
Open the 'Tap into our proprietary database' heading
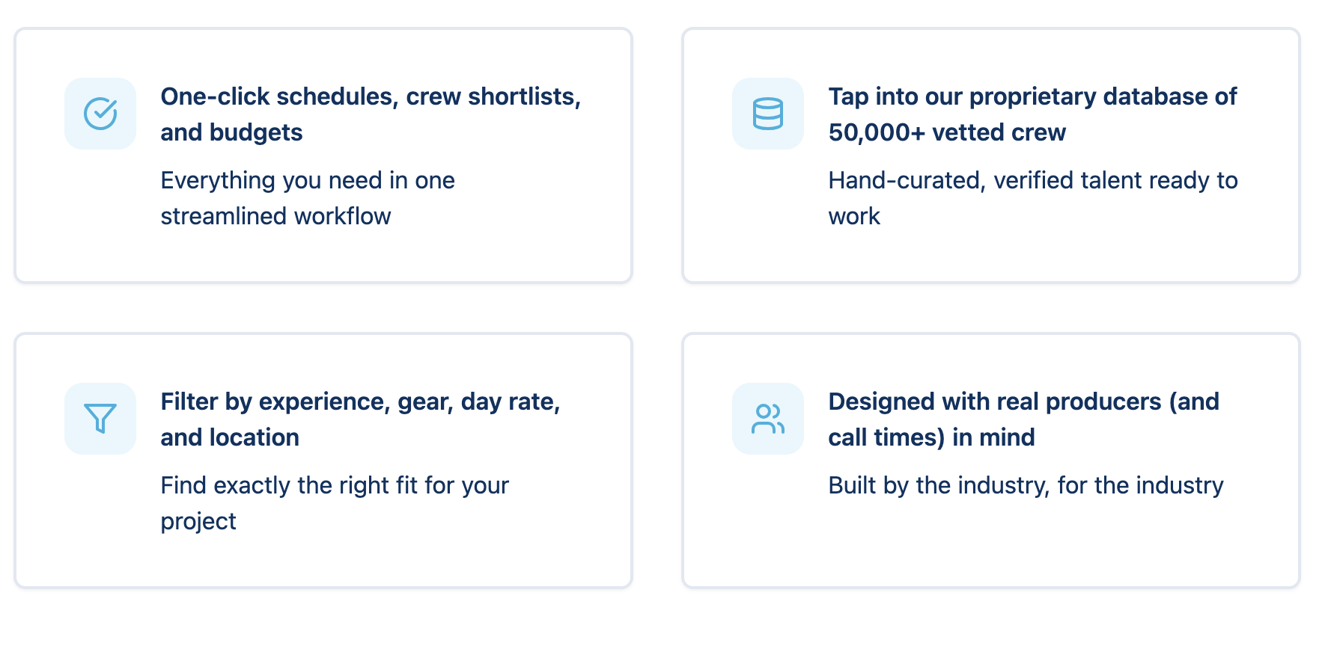tap(1032, 96)
